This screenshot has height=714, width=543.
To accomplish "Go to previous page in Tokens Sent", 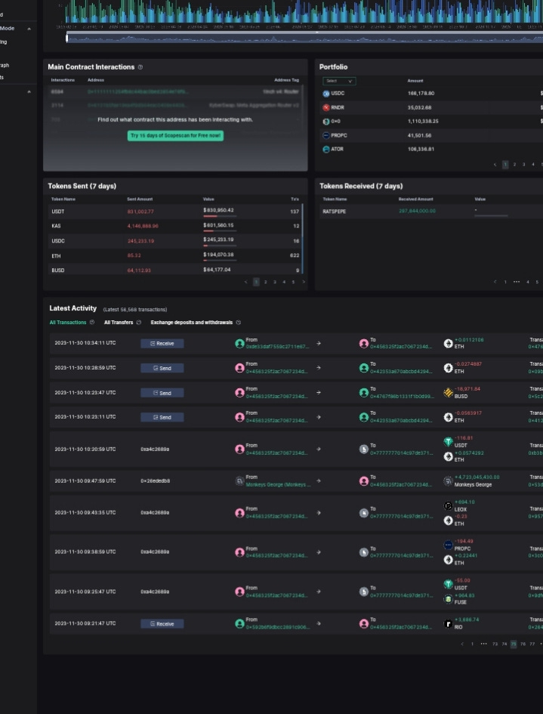I will point(245,282).
